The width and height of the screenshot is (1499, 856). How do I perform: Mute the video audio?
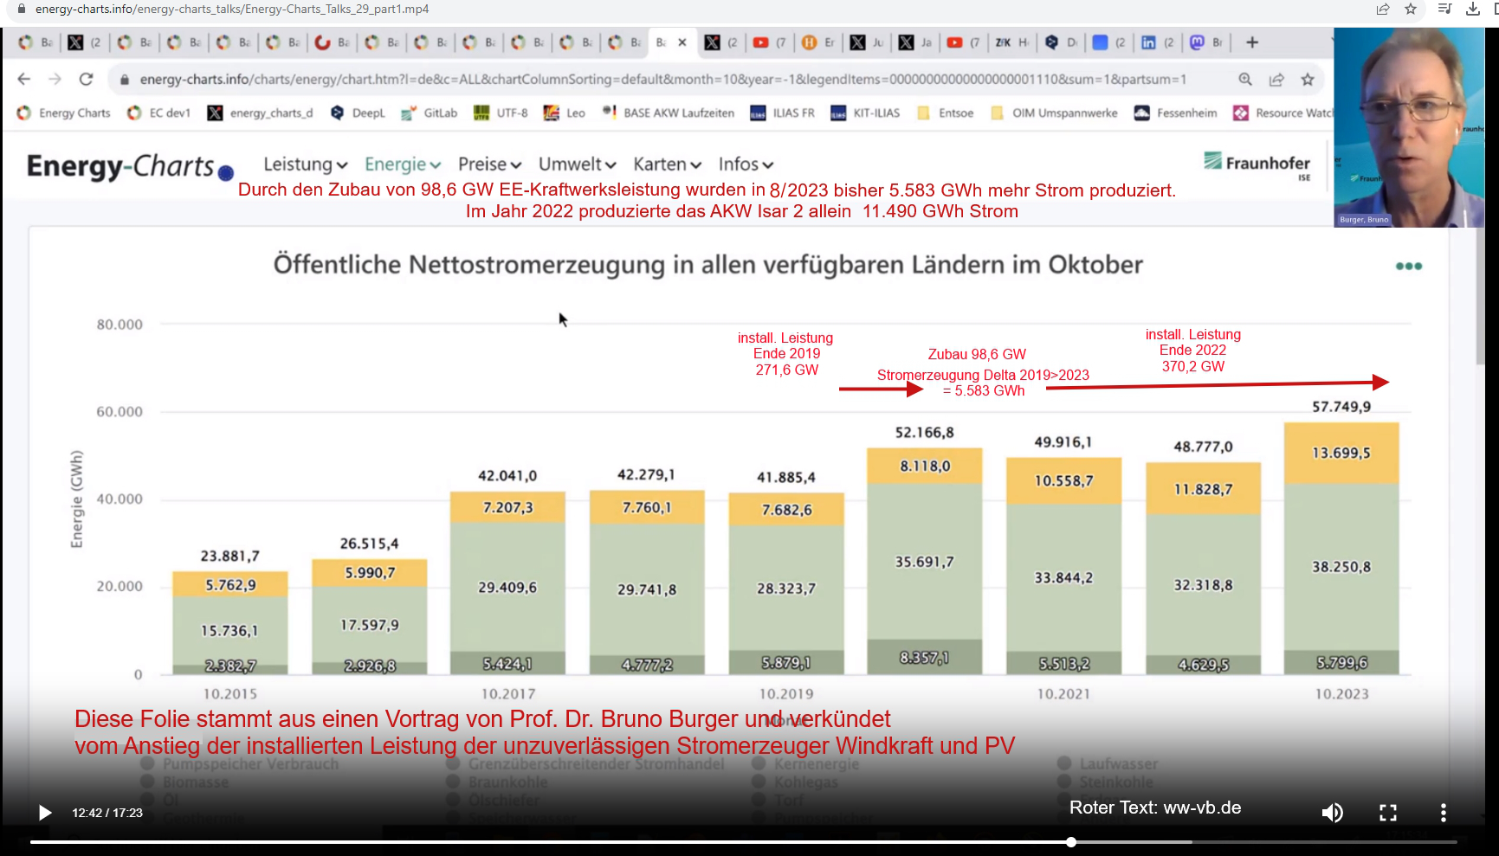1332,813
